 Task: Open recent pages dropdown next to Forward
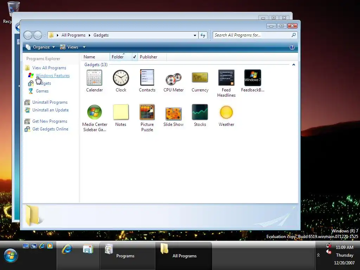coord(45,35)
